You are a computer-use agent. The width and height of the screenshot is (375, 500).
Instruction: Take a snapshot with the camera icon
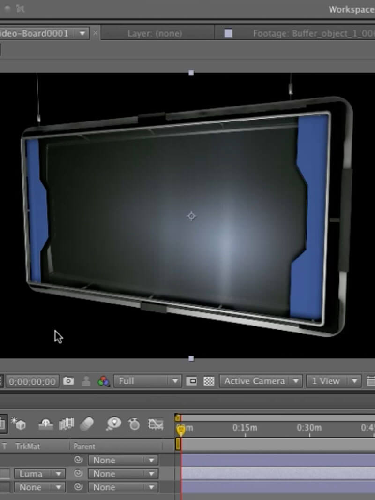point(68,381)
